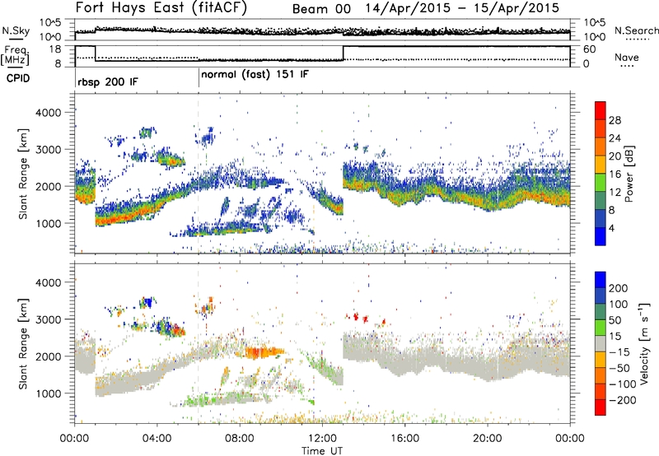Select the "4000" tick of the power panel

coord(48,113)
